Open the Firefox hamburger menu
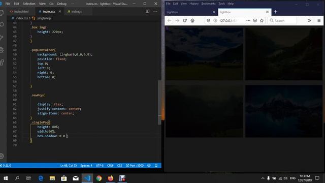The height and width of the screenshot is (183, 325). (x=319, y=20)
